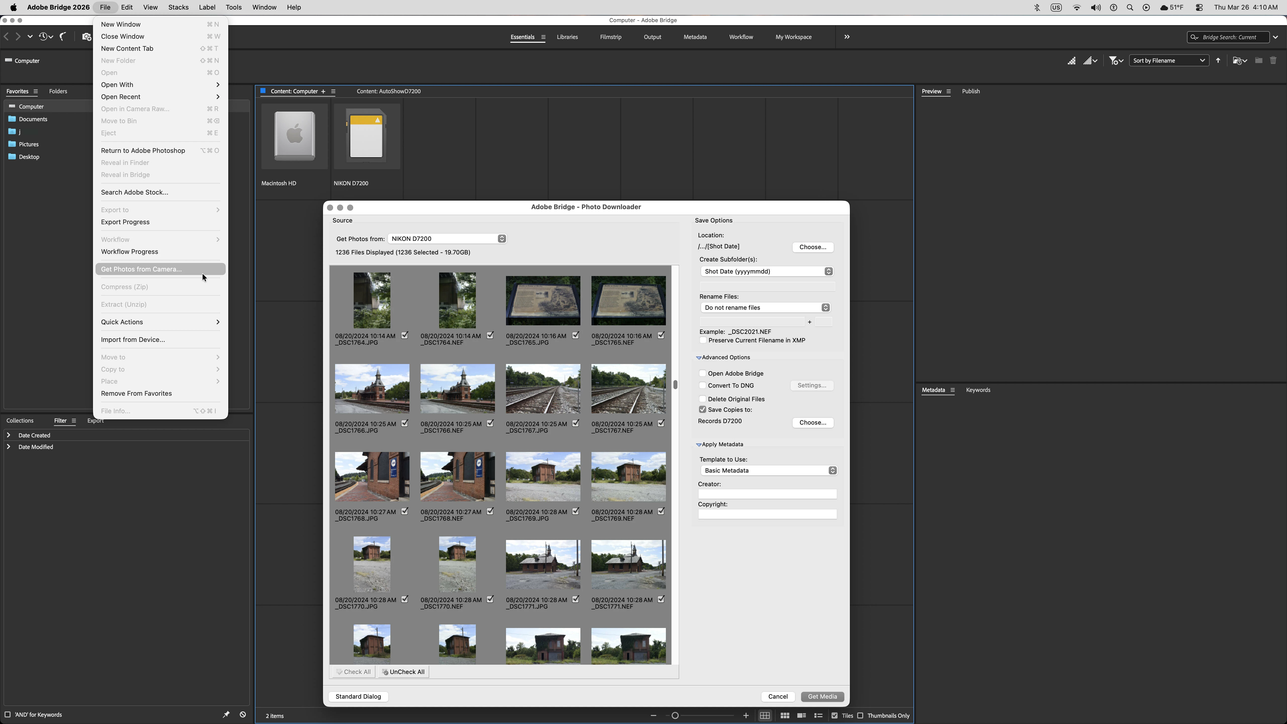Screen dimensions: 1287x724
Task: Collapse the Advanced Options section
Action: (x=699, y=358)
